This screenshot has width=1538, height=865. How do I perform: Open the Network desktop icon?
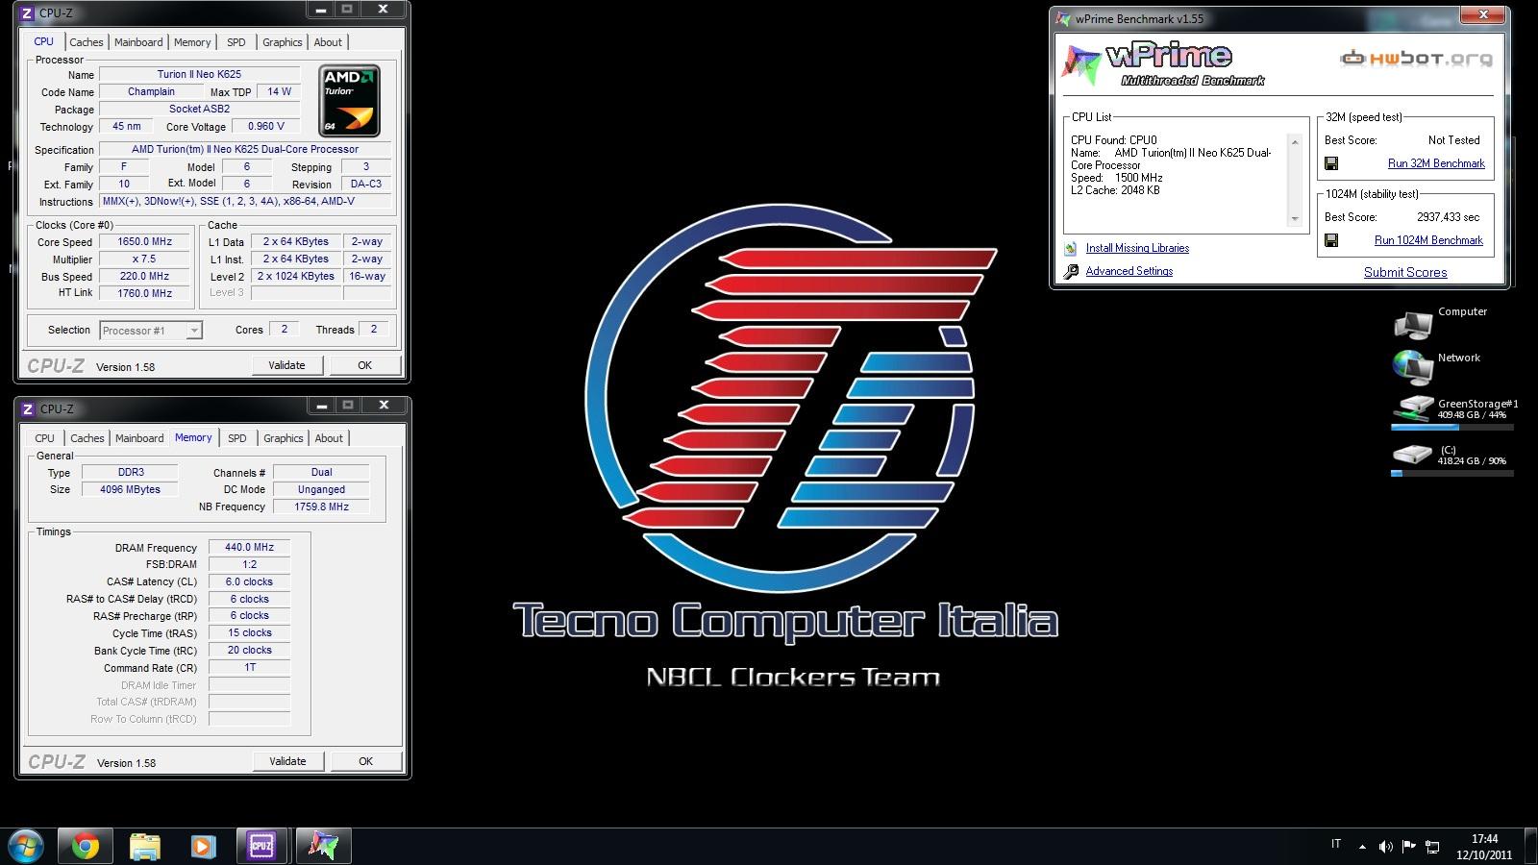(x=1413, y=368)
